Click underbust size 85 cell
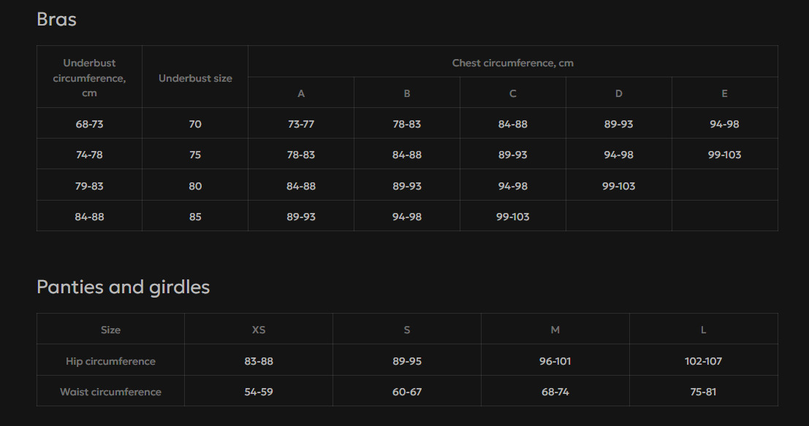Viewport: 809px width, 426px height. click(195, 216)
